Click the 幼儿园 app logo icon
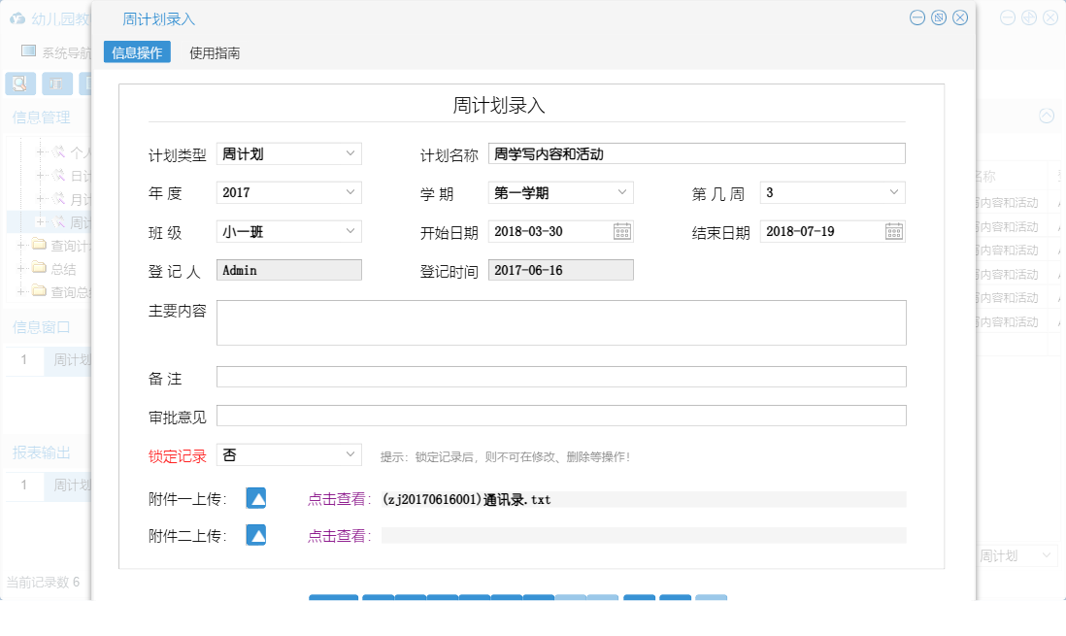The width and height of the screenshot is (1066, 636). pyautogui.click(x=16, y=17)
